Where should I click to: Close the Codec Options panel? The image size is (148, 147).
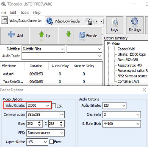[x=144, y=90]
